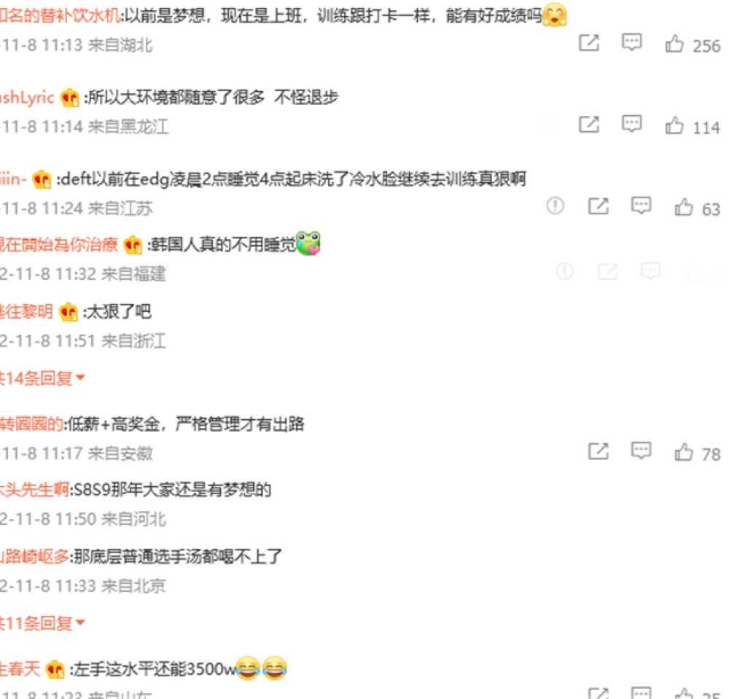Open profile of user ending in 黎明
The height and width of the screenshot is (699, 729).
tap(26, 311)
